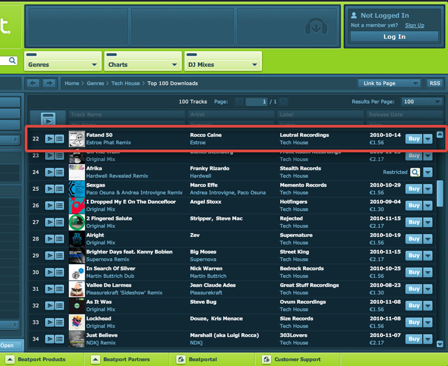Open Beatport Products footer menu

(41, 359)
